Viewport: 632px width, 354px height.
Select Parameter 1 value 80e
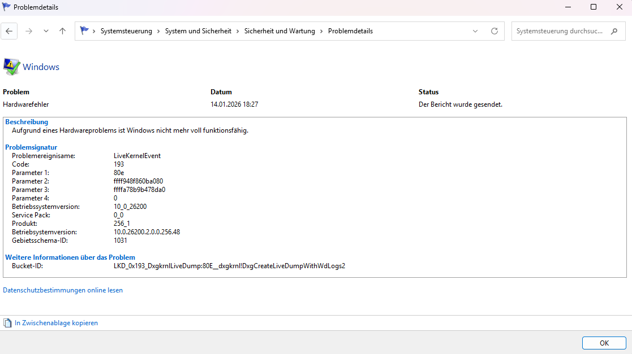pyautogui.click(x=118, y=173)
